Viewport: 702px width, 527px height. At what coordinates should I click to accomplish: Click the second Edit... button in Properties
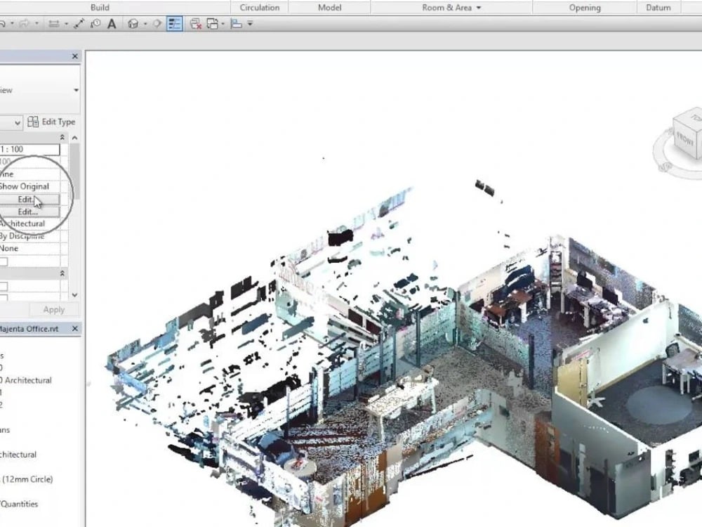click(x=28, y=212)
